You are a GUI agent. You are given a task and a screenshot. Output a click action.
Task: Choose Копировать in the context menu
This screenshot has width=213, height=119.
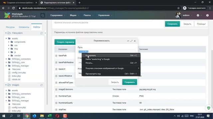click(x=111, y=56)
